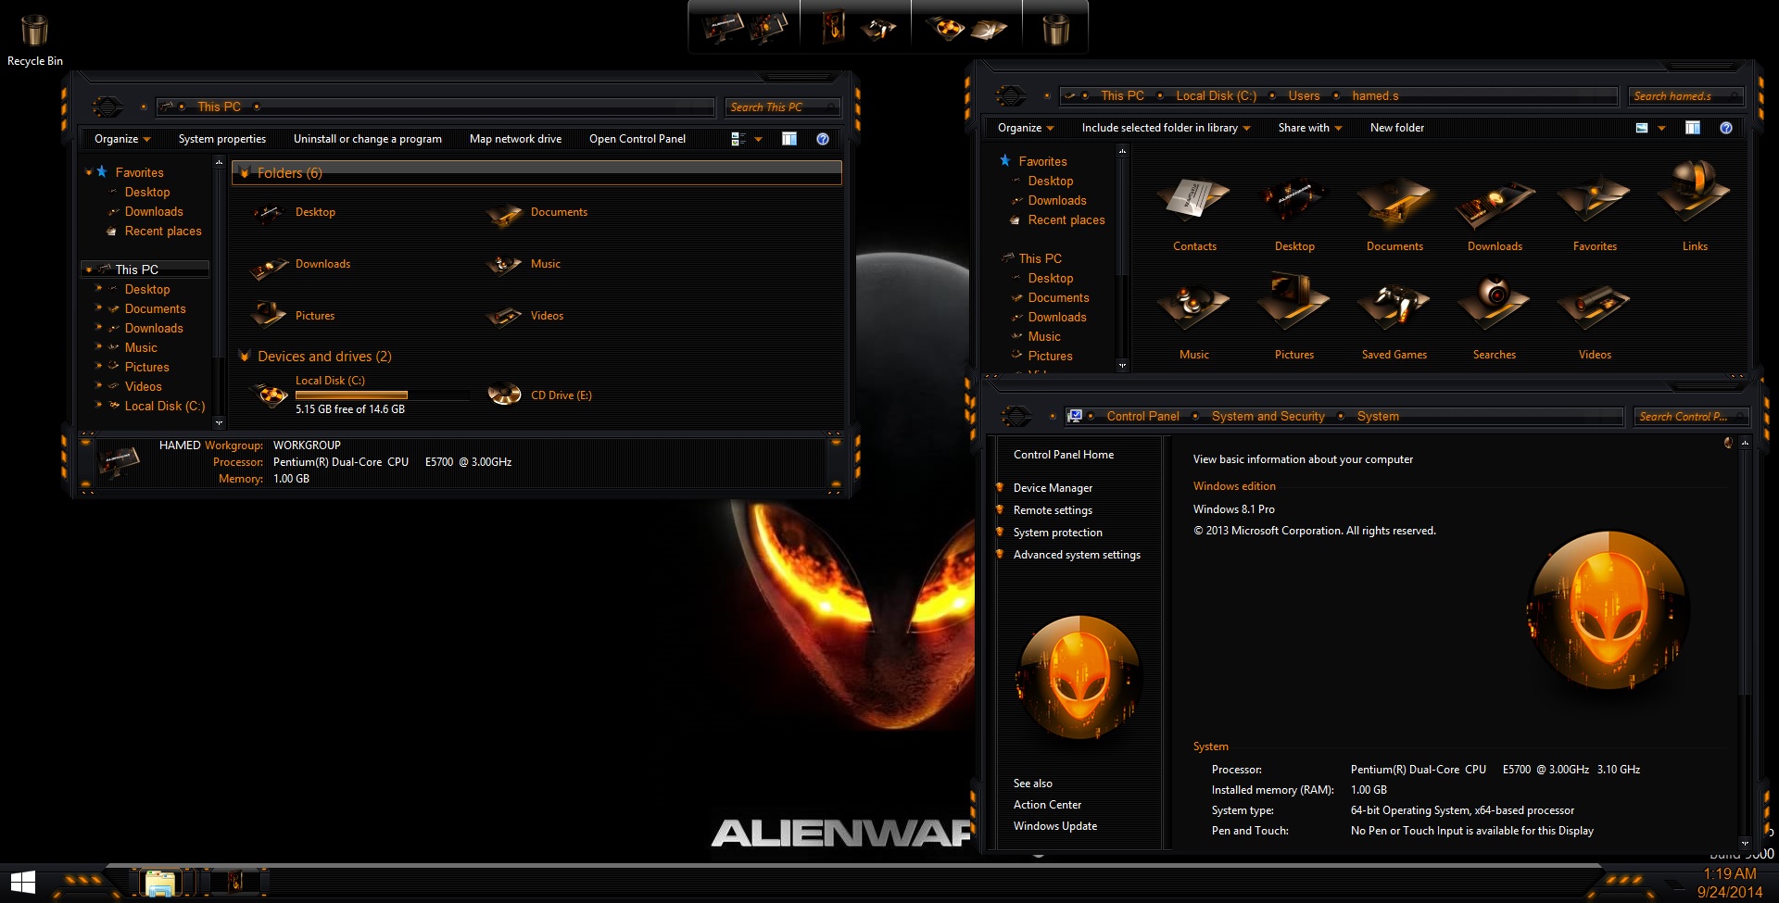Open the Share with dropdown

pos(1309,128)
